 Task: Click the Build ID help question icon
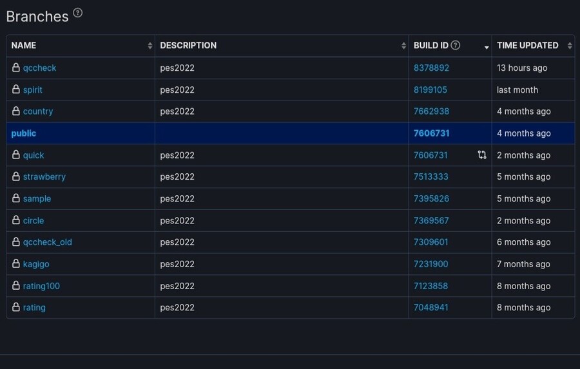coord(456,45)
